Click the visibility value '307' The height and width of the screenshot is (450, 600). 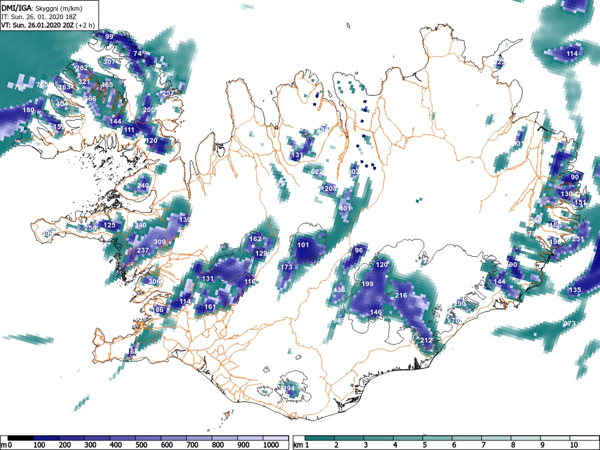(x=109, y=62)
